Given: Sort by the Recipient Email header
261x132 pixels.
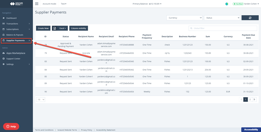Looking at the screenshot, I should click(106, 36).
